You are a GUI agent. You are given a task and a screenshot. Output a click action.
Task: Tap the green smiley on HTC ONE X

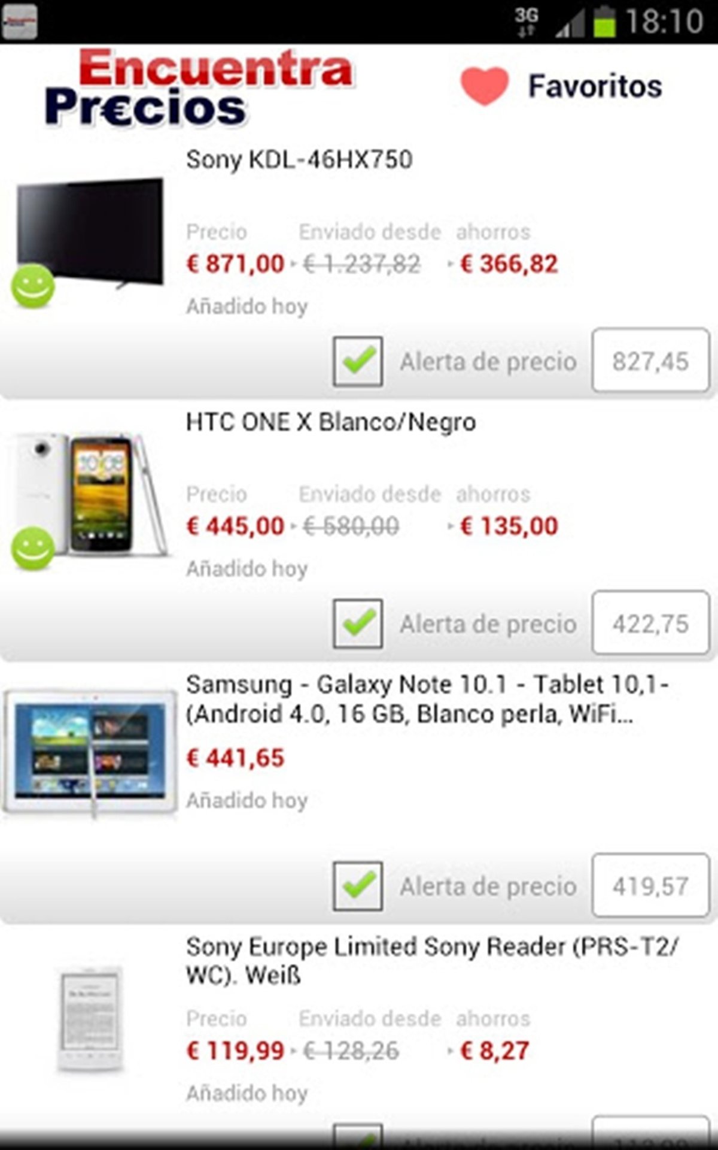click(x=33, y=548)
